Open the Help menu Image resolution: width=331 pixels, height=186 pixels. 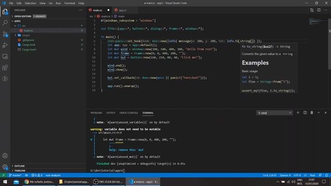click(x=81, y=3)
